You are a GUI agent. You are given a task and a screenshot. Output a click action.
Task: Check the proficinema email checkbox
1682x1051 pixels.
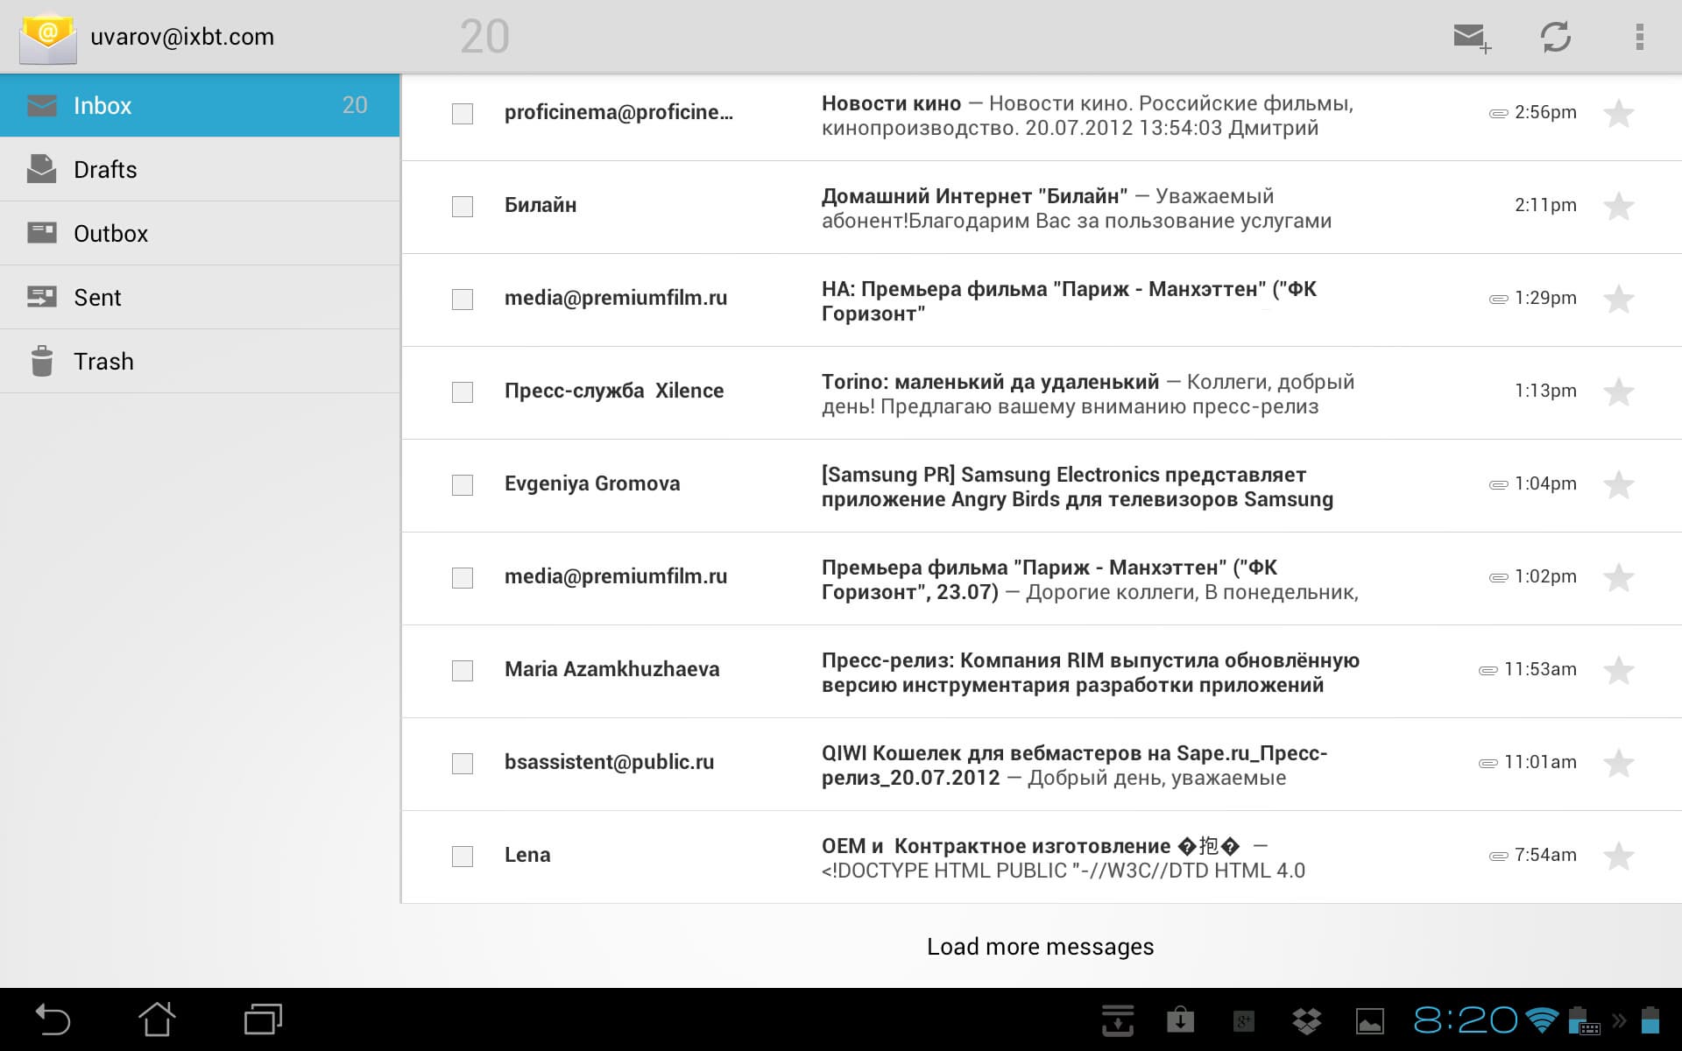pos(463,114)
